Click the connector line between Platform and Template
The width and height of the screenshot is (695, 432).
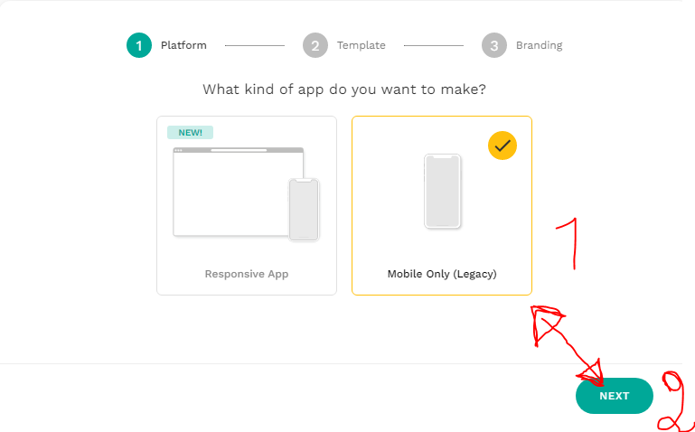click(x=255, y=45)
